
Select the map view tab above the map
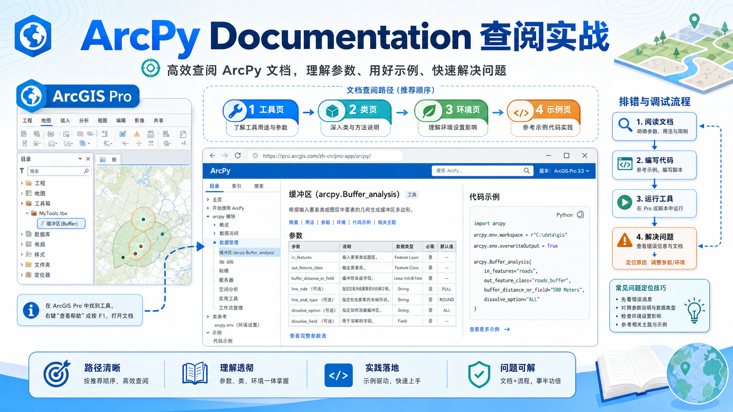tap(108, 160)
